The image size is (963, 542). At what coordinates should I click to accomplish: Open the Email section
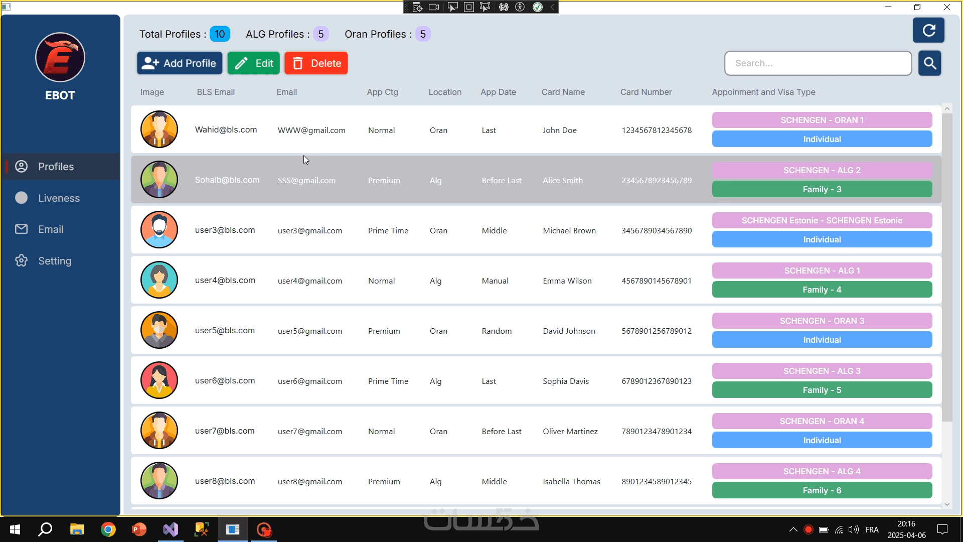[51, 229]
